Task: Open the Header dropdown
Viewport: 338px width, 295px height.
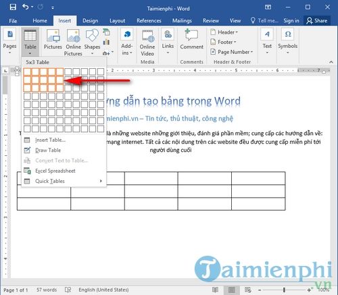Action: 224,32
